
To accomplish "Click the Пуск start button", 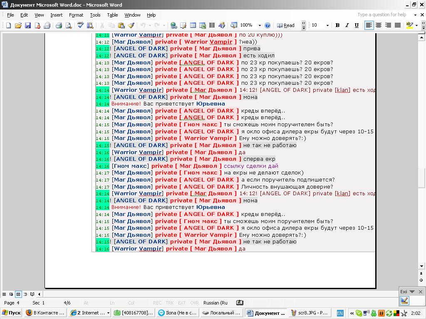I will pyautogui.click(x=11, y=313).
